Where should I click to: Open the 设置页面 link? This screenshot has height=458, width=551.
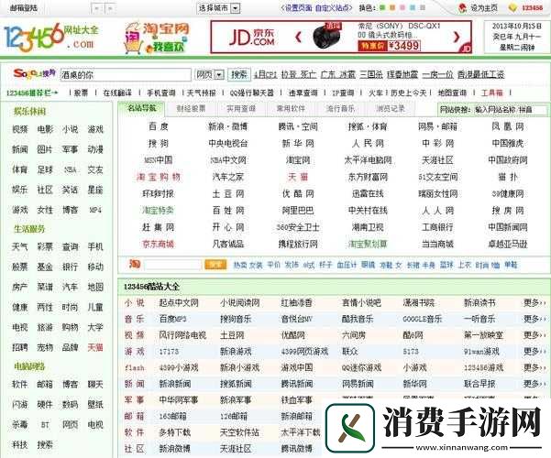point(298,7)
